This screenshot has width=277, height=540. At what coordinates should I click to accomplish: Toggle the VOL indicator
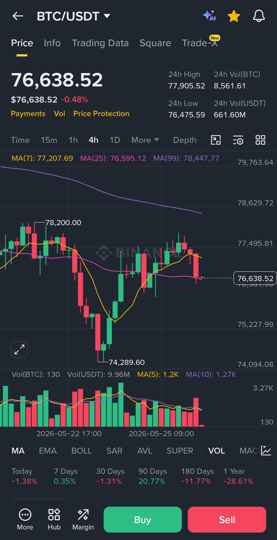(216, 451)
